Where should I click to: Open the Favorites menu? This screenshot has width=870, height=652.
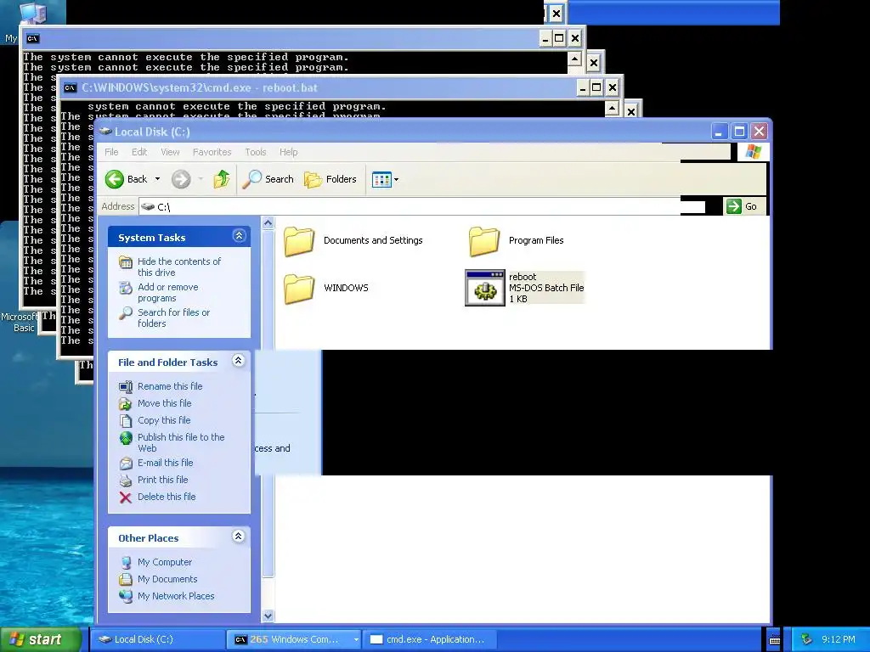(212, 152)
